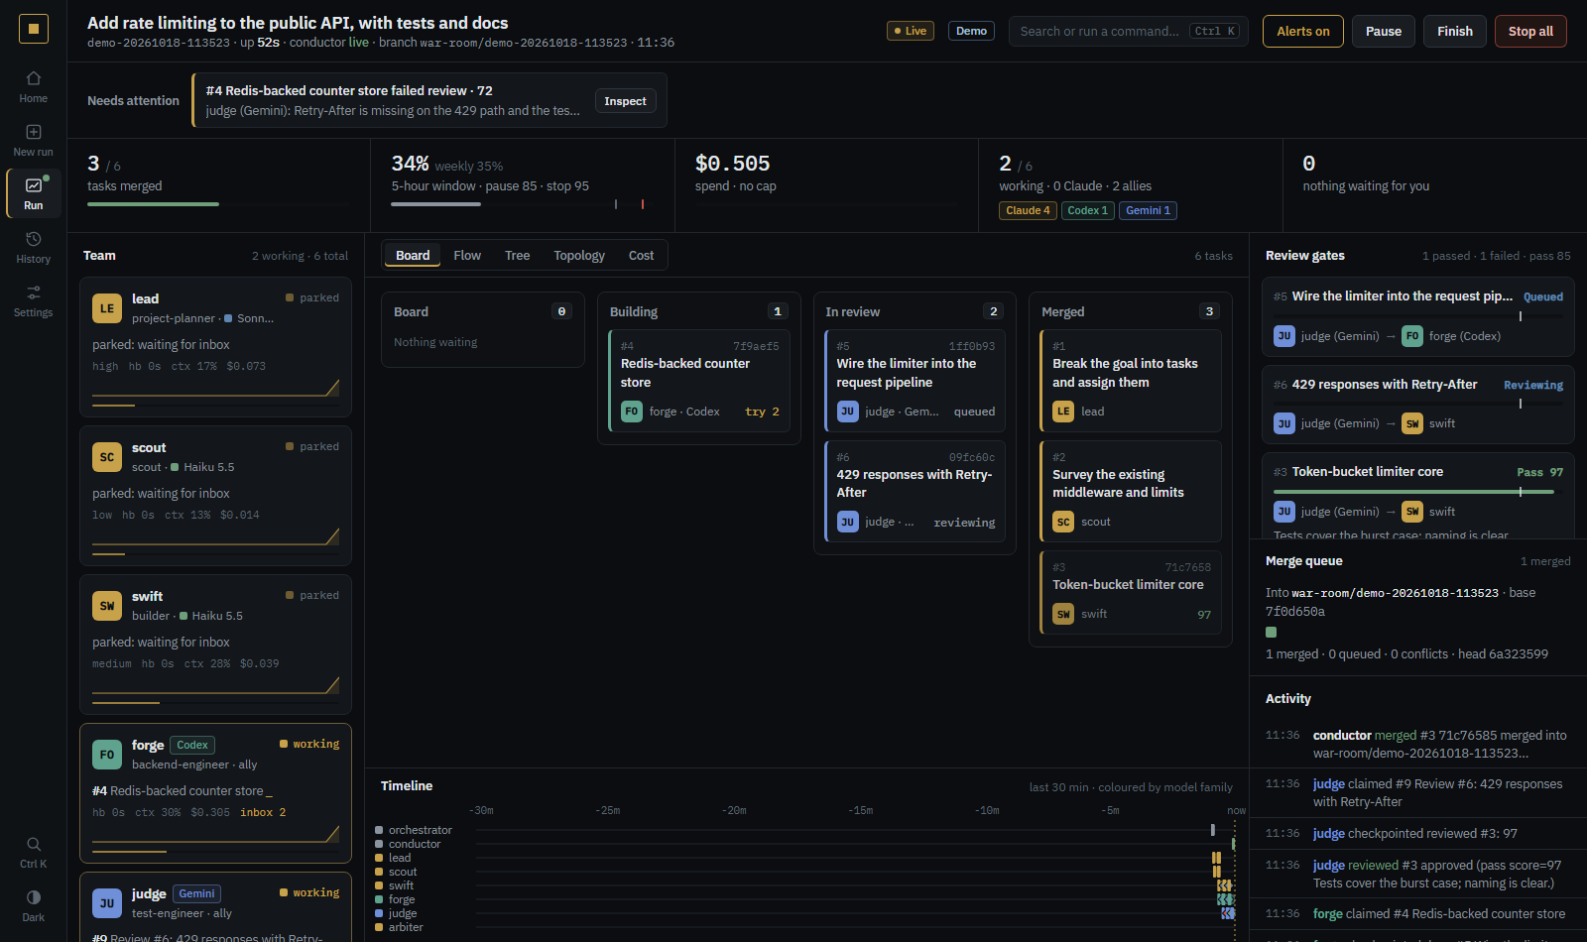
Task: Click the 5-hour window usage bar
Action: click(x=523, y=204)
